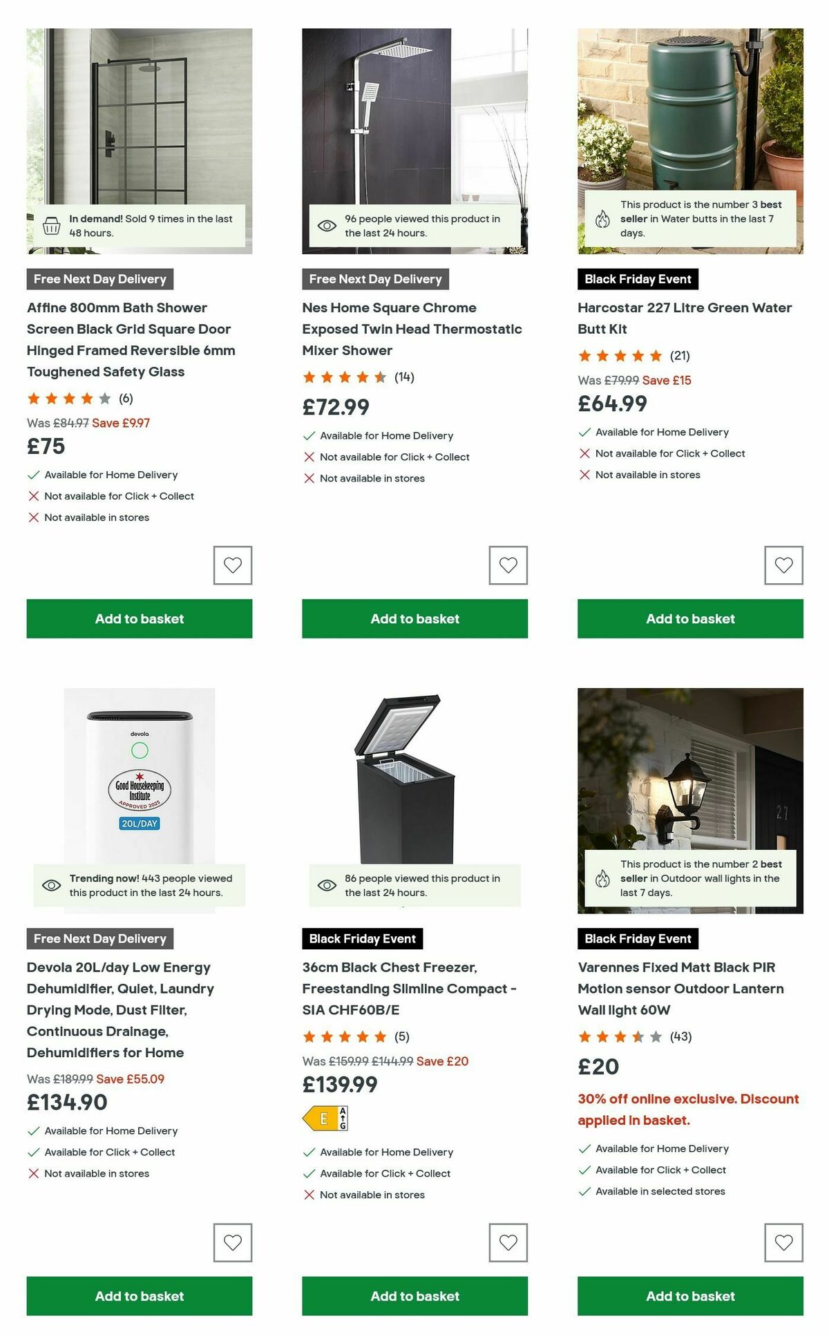The image size is (829, 1337).
Task: Click Available for Click + Collect on the freezer
Action: coord(384,1173)
